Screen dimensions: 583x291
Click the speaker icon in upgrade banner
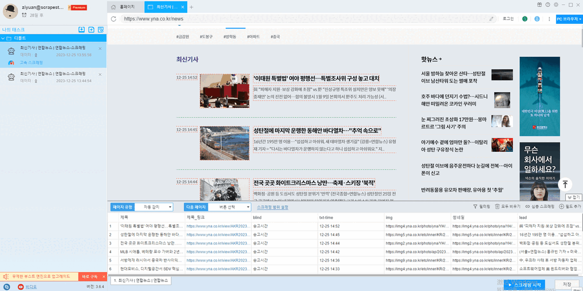coord(6,277)
